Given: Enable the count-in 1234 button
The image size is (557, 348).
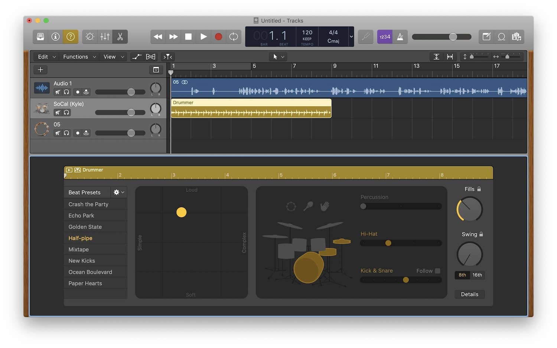Looking at the screenshot, I should [x=384, y=36].
